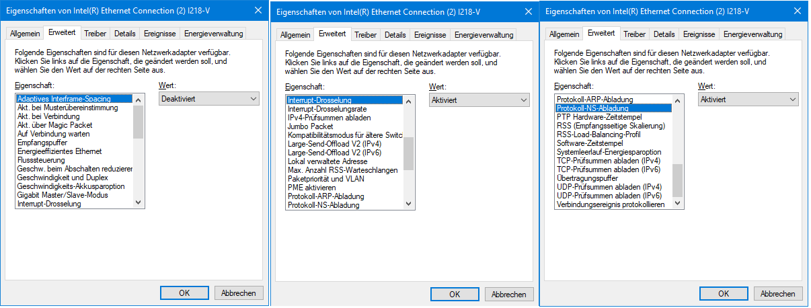Open Treiber tab in left window
The width and height of the screenshot is (811, 308).
(95, 34)
